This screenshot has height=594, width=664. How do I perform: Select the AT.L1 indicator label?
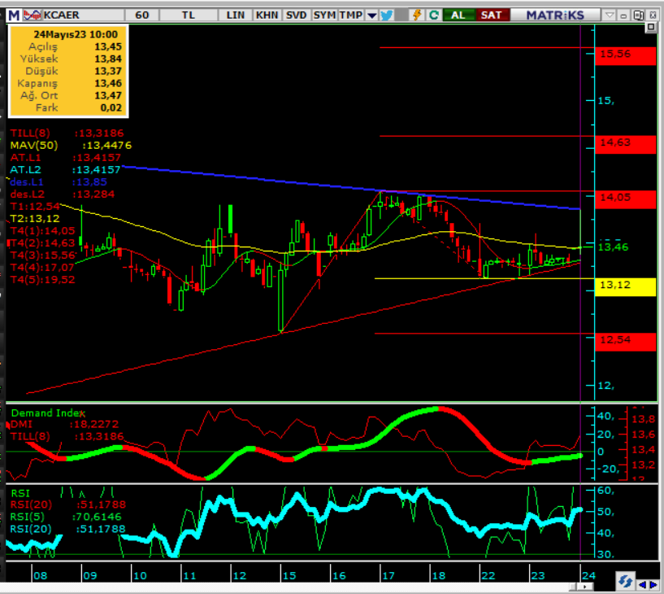point(66,158)
